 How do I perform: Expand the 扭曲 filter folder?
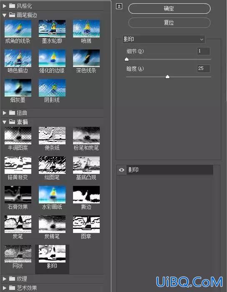click(5, 113)
